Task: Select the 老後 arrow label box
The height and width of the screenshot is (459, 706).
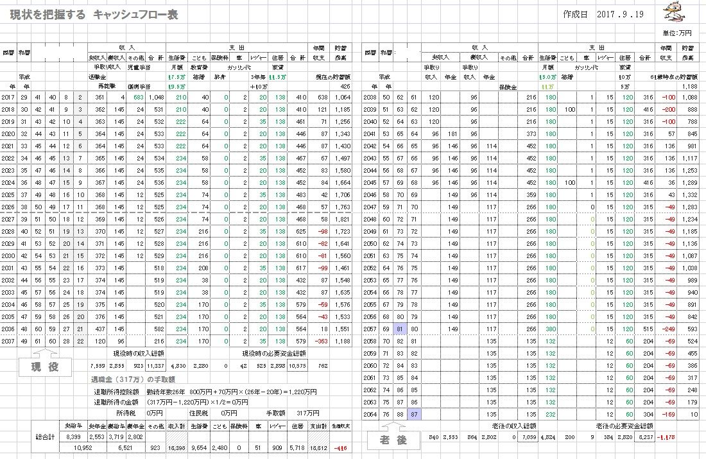Action: tap(393, 437)
